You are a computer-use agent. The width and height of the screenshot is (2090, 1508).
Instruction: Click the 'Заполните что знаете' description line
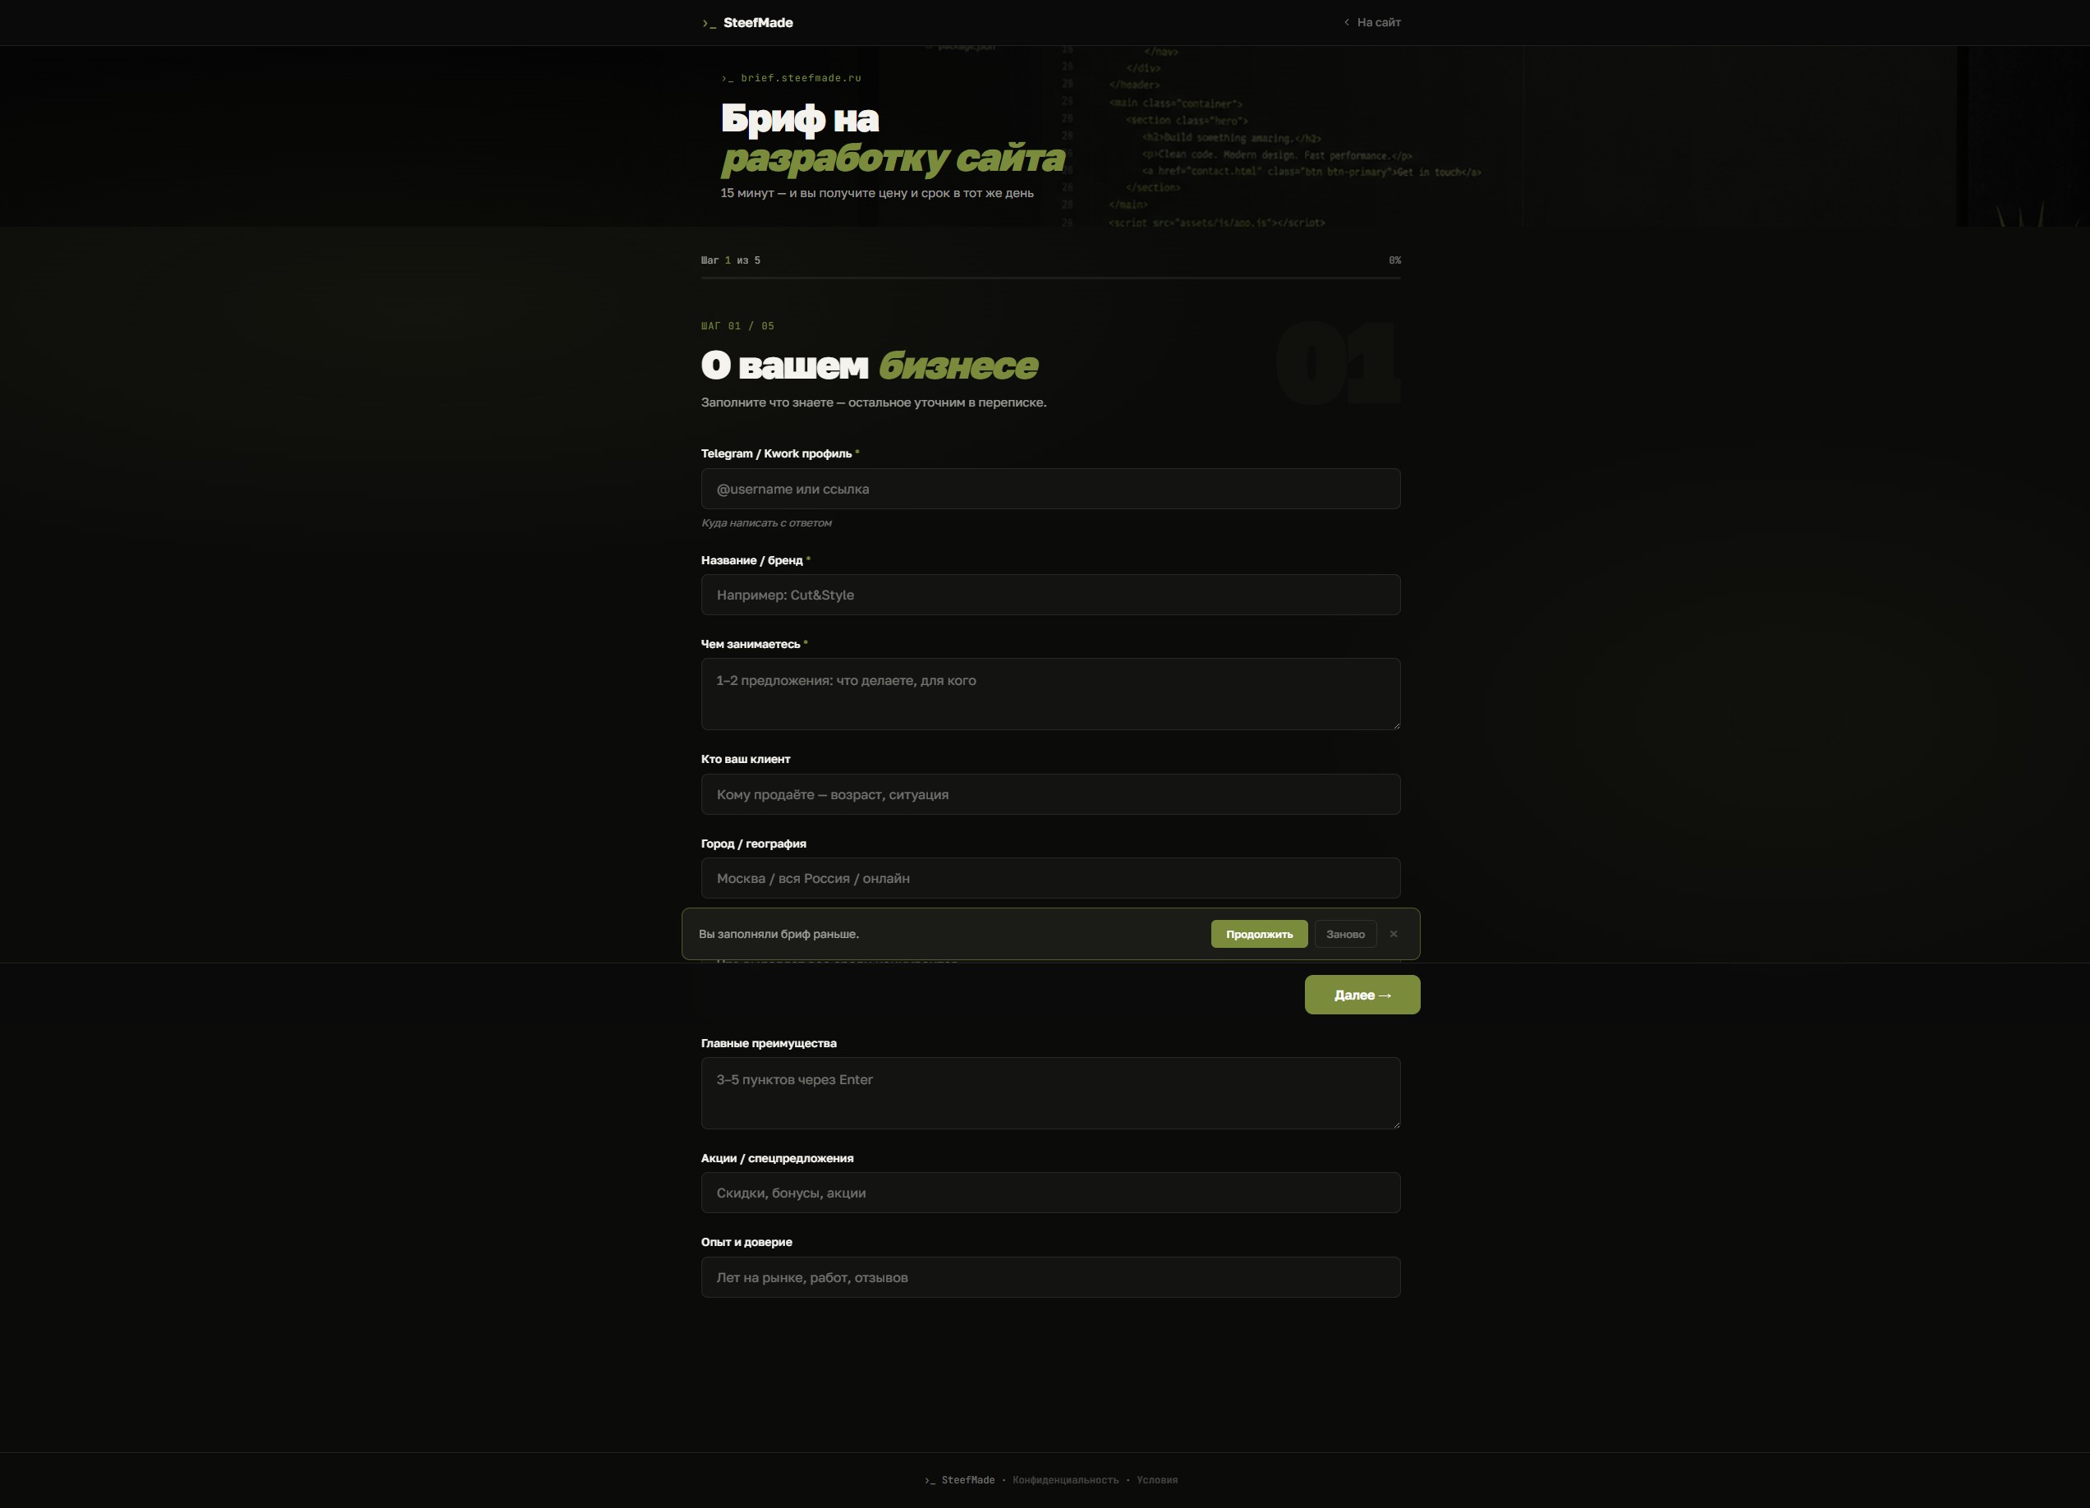(x=874, y=402)
